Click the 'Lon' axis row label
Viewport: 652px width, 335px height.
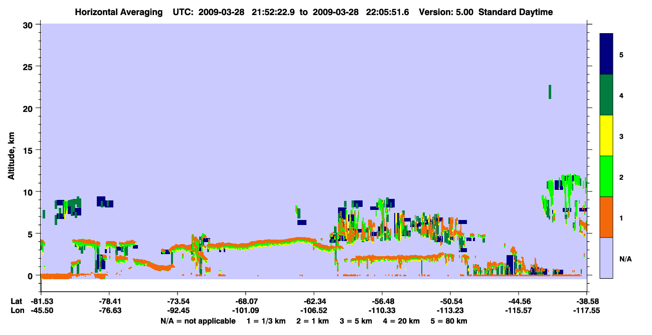[17, 310]
